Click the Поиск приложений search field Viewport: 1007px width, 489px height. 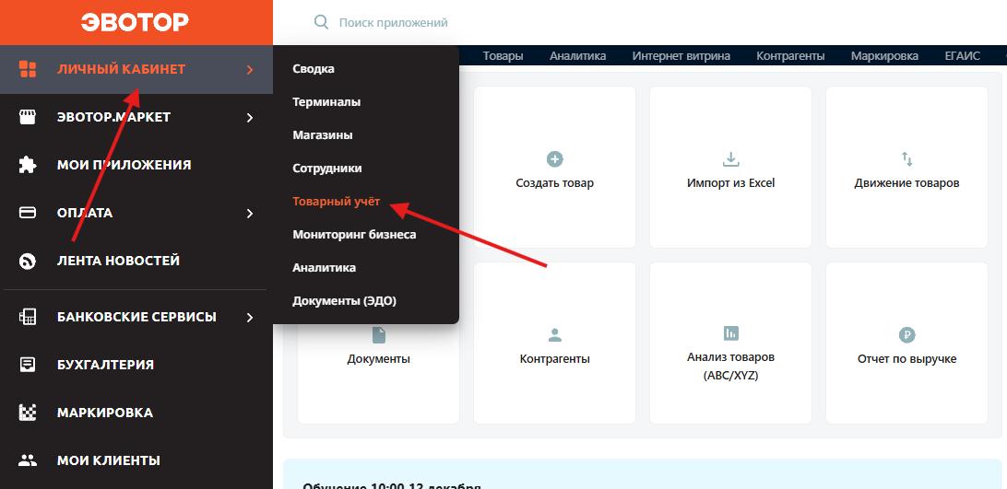point(393,22)
